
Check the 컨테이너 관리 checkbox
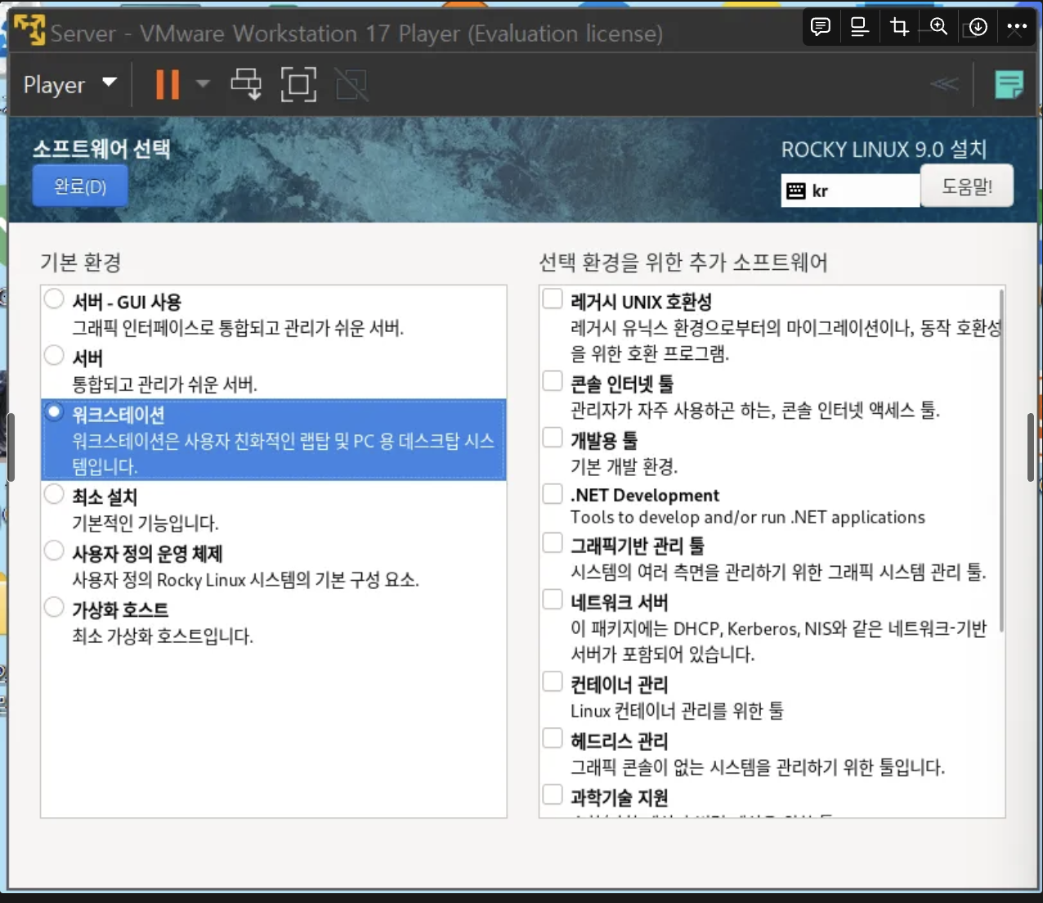point(553,682)
